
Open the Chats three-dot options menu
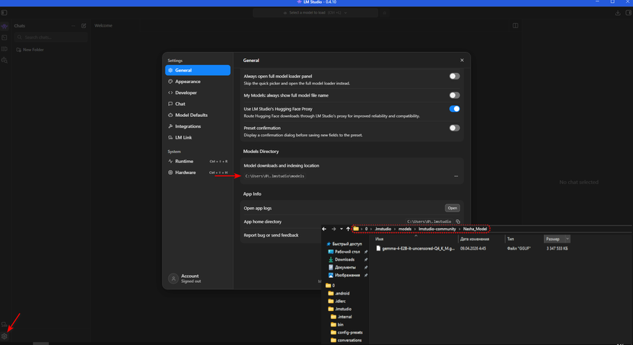[x=73, y=26]
